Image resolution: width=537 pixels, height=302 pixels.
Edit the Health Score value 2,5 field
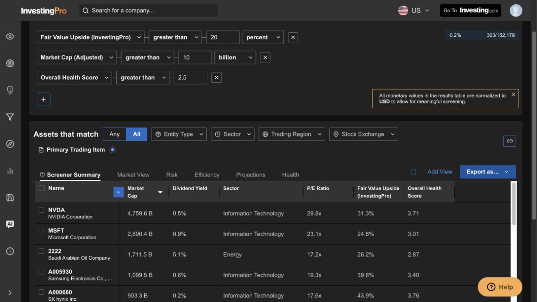click(x=190, y=78)
